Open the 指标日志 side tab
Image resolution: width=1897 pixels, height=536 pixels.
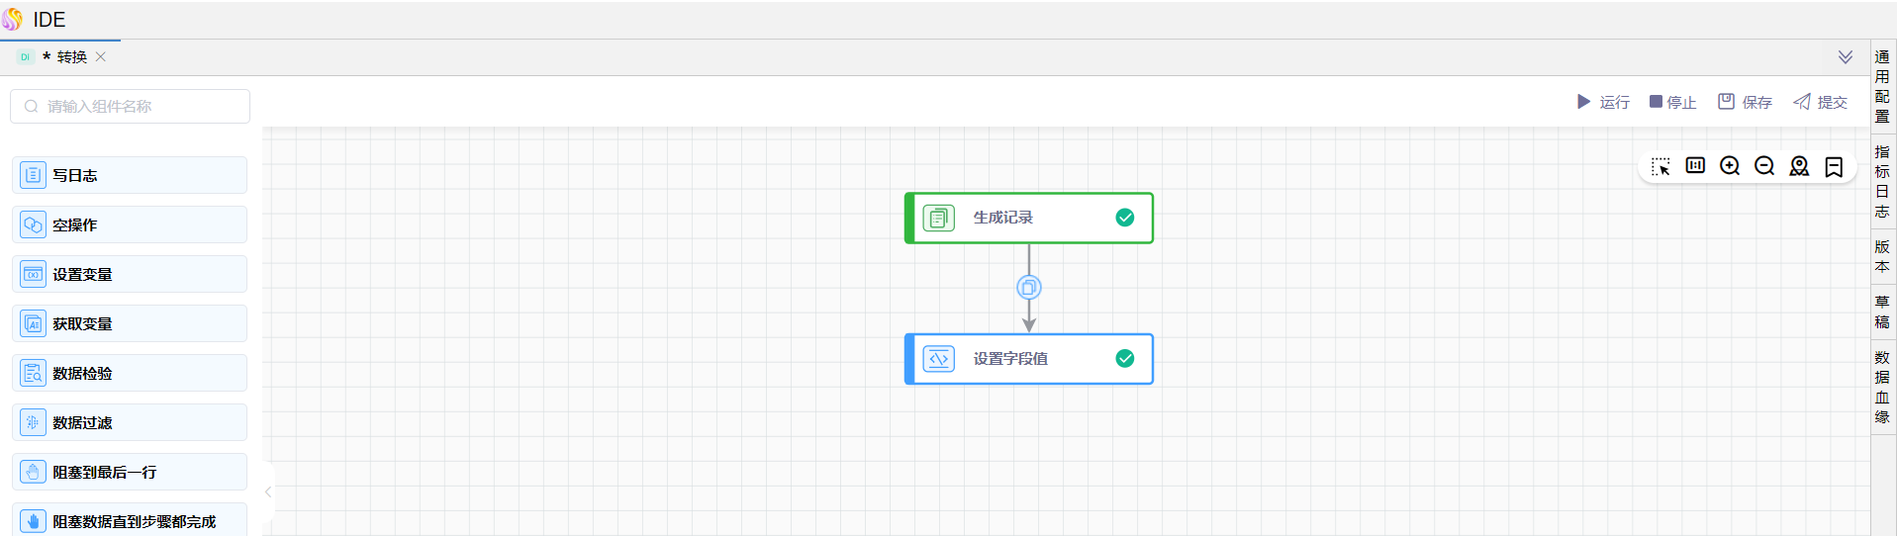pyautogui.click(x=1882, y=181)
